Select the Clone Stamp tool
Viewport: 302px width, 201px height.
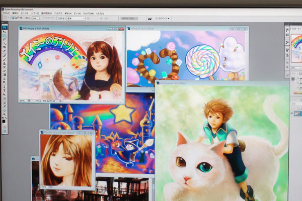[5, 63]
